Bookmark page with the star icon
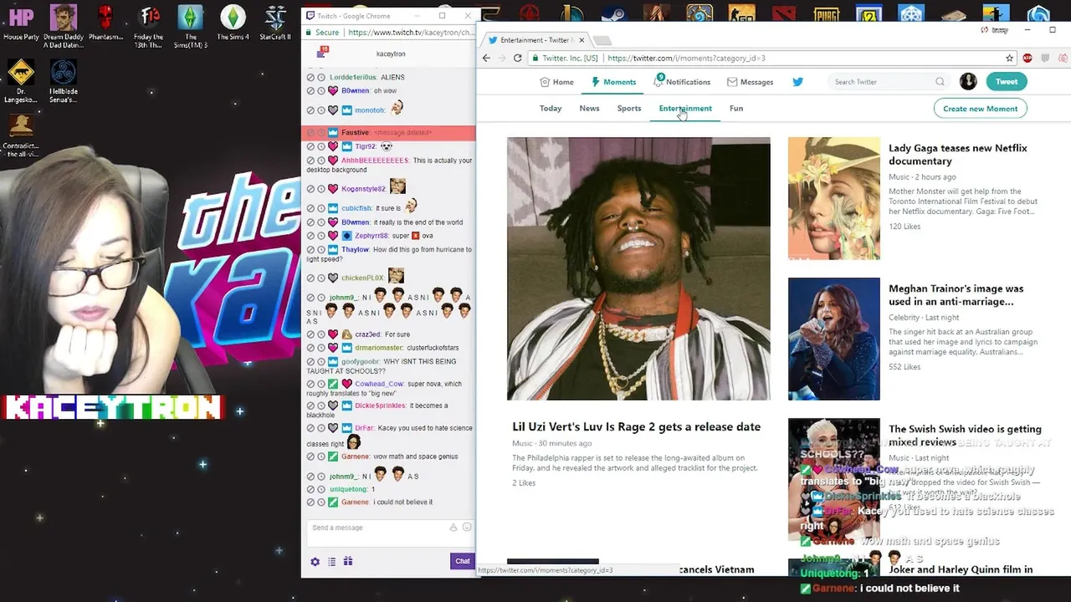The width and height of the screenshot is (1071, 602). [x=1010, y=58]
